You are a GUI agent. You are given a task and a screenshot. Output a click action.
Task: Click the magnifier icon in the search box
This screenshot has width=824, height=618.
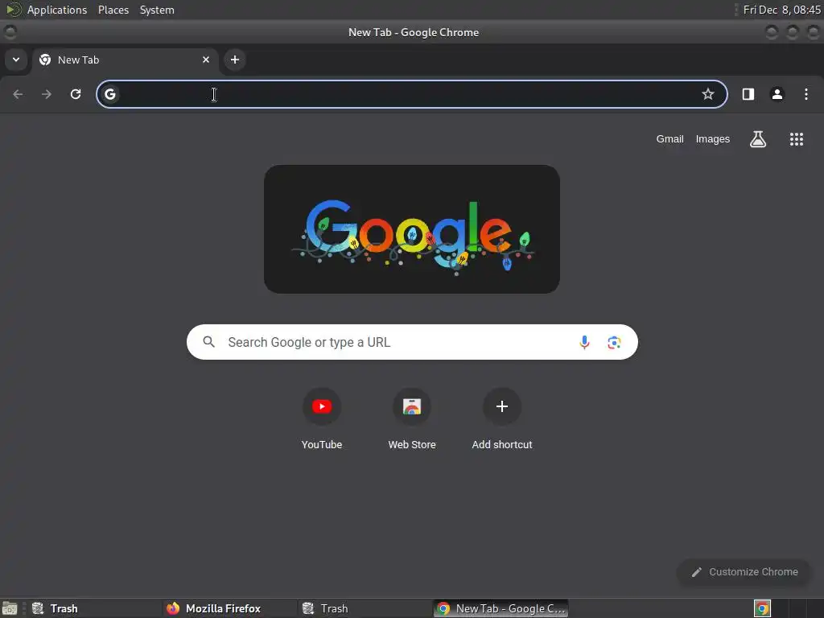click(208, 342)
